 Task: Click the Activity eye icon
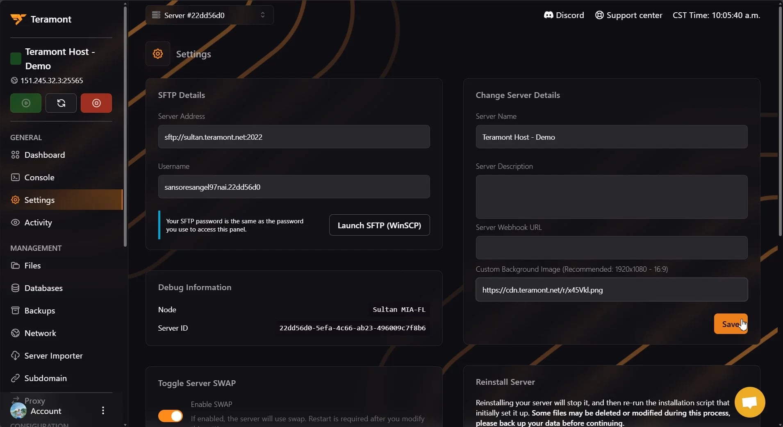(15, 223)
